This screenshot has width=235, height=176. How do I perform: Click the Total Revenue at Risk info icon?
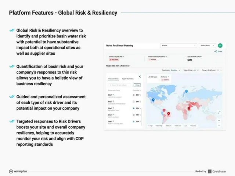pyautogui.click(x=202, y=56)
